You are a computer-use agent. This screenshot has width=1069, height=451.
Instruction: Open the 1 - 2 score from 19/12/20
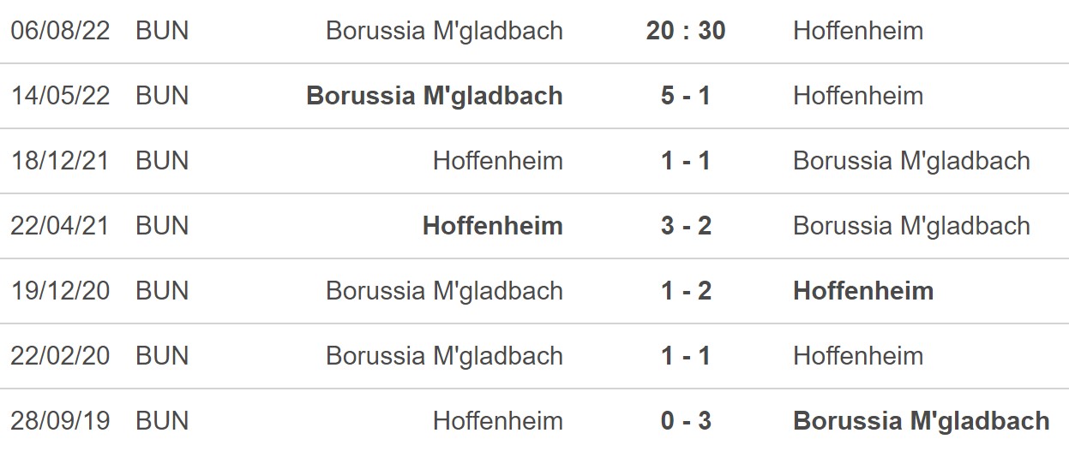pos(686,291)
